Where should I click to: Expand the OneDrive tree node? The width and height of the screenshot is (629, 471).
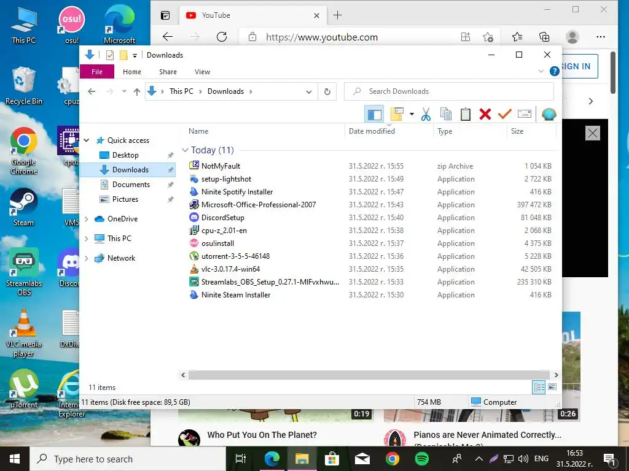(87, 219)
